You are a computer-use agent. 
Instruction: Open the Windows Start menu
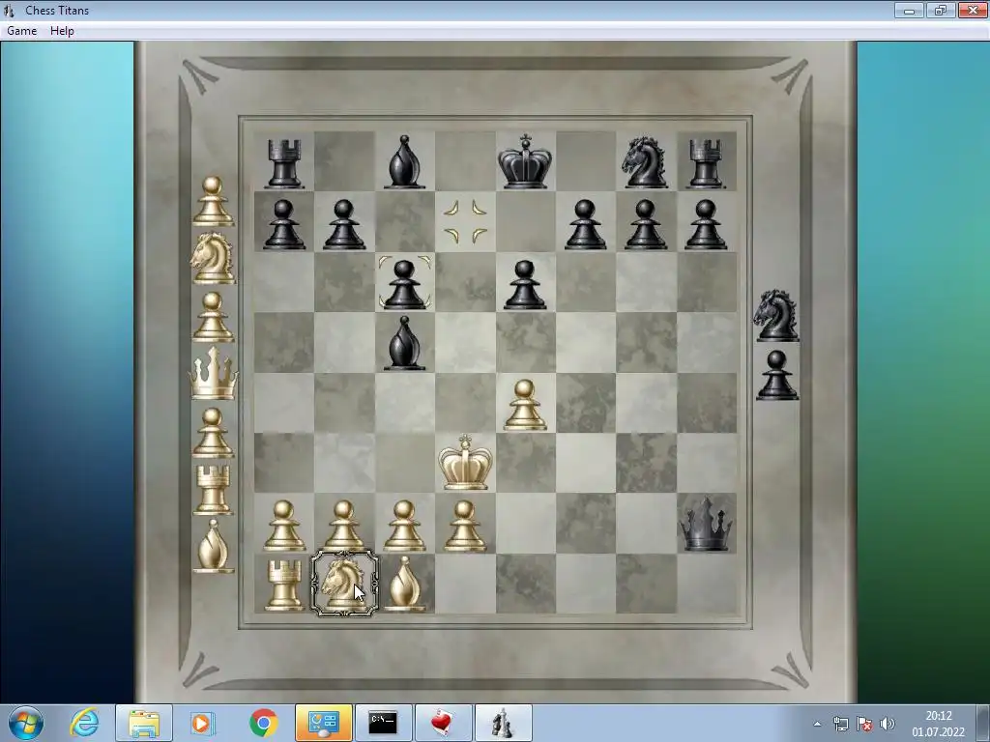pyautogui.click(x=26, y=723)
